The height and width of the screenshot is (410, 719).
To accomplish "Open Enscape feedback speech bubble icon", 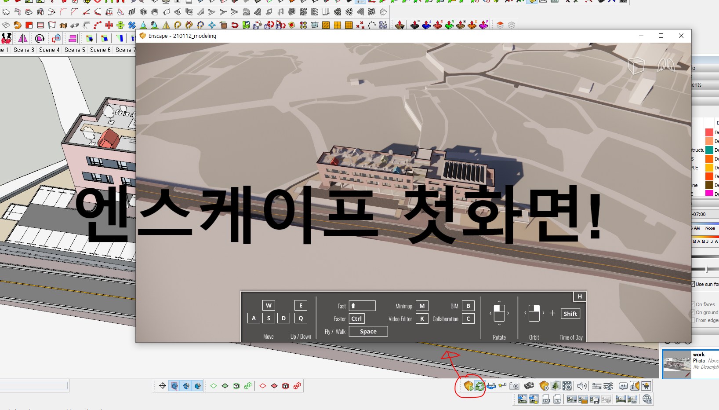I will coord(623,386).
